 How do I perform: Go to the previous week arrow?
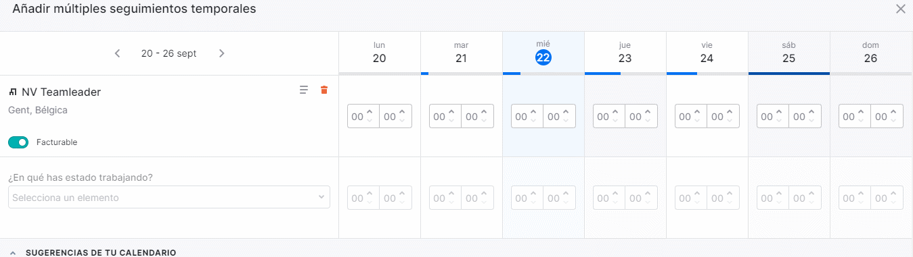pyautogui.click(x=118, y=53)
